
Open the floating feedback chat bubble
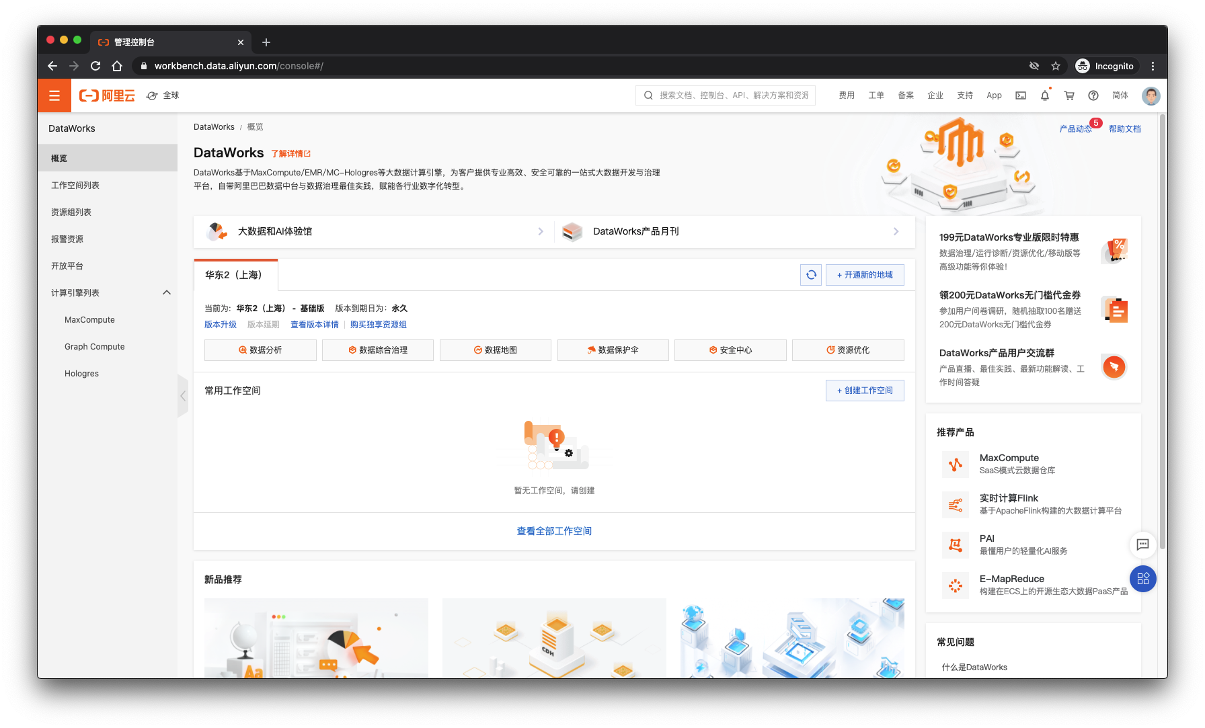[1142, 545]
